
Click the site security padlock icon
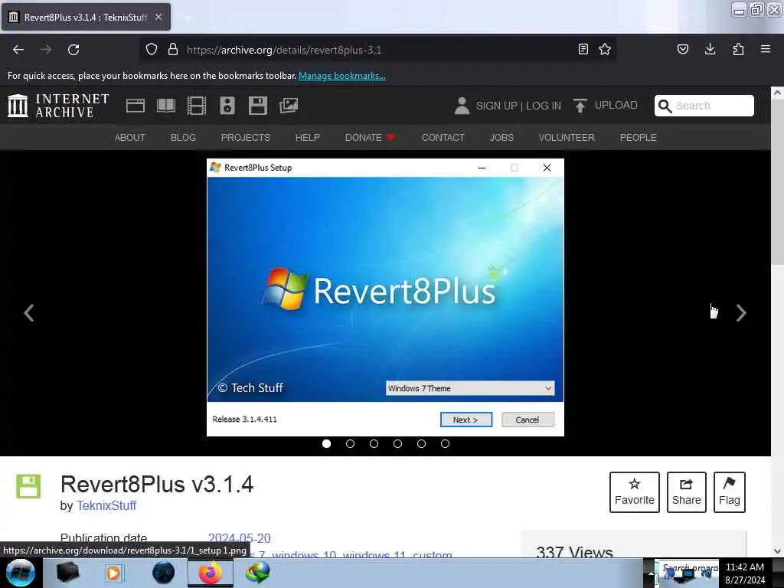tap(173, 50)
